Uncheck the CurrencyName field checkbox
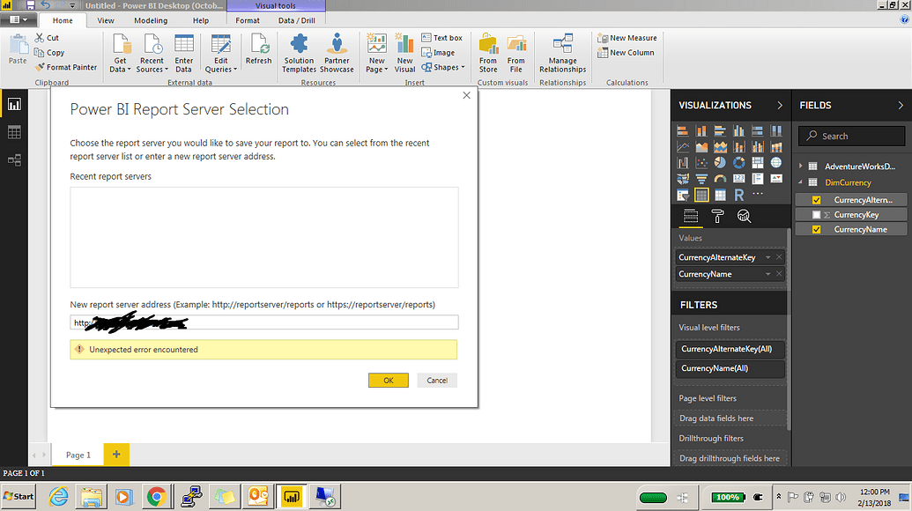912x511 pixels. [817, 229]
